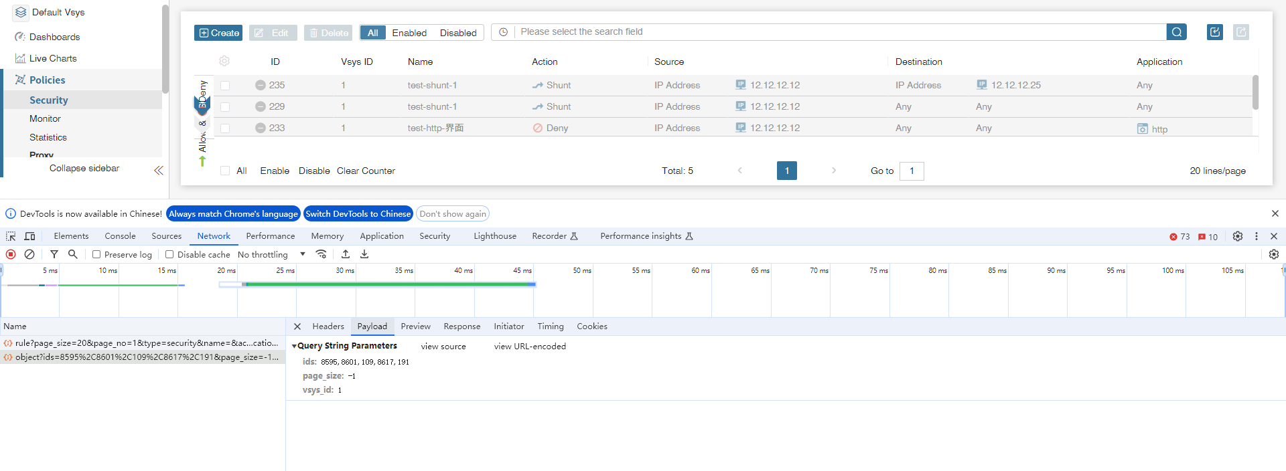This screenshot has width=1286, height=471.
Task: Click the column settings gear icon
Action: (224, 62)
